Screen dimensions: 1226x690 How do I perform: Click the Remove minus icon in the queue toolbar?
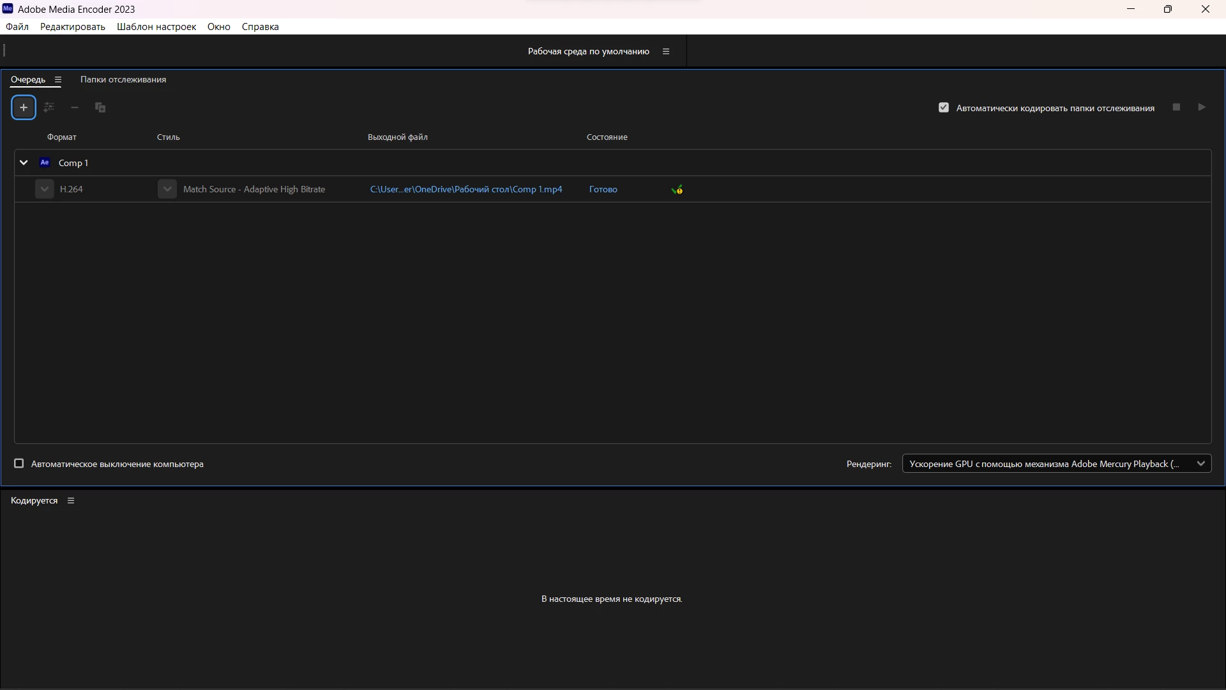(x=75, y=107)
